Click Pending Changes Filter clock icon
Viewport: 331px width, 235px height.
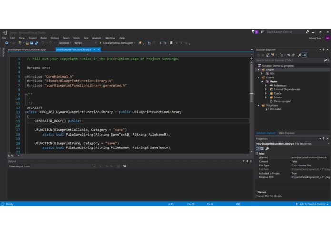coord(281,55)
